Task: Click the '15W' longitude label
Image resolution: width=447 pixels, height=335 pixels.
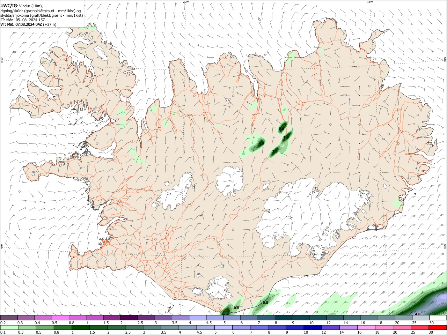Action: pyautogui.click(x=370, y=2)
